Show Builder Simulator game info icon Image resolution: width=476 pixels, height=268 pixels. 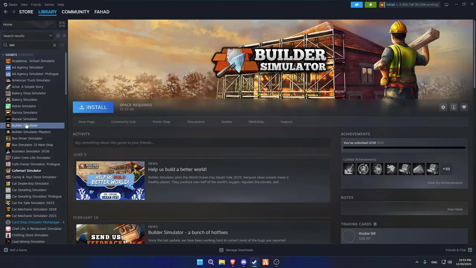(x=454, y=107)
